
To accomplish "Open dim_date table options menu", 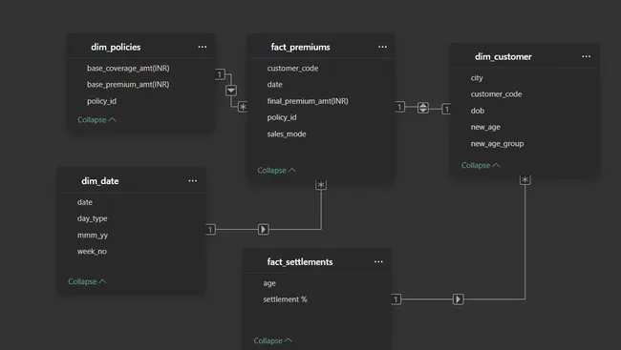I will click(192, 181).
